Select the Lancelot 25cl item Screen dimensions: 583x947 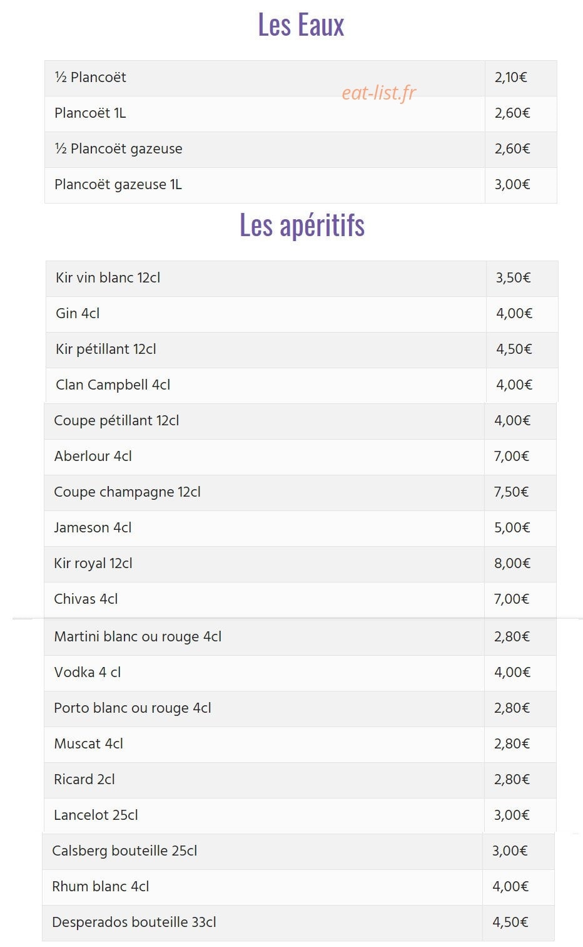pos(96,815)
